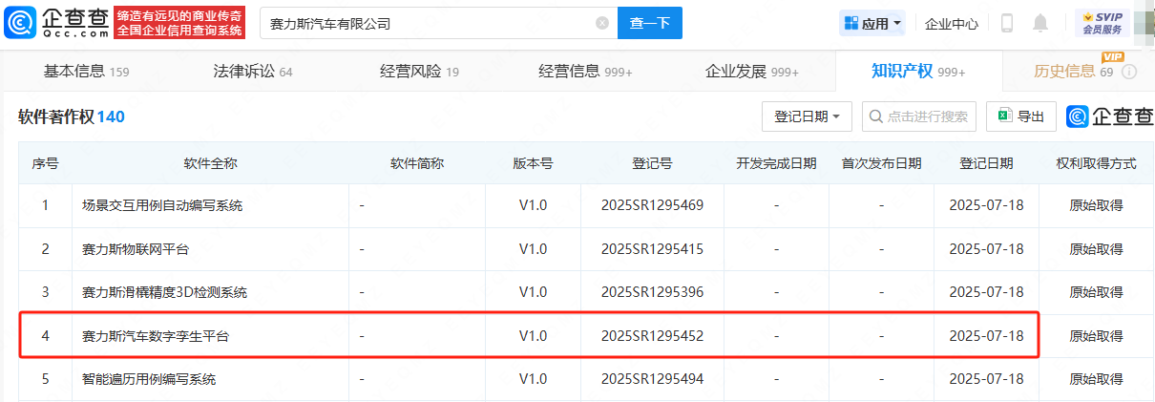Screen dimensions: 1155x402
Task: Click 原始取得 in the 赛力斯汽车数字孪生平台 row
Action: [x=1096, y=335]
